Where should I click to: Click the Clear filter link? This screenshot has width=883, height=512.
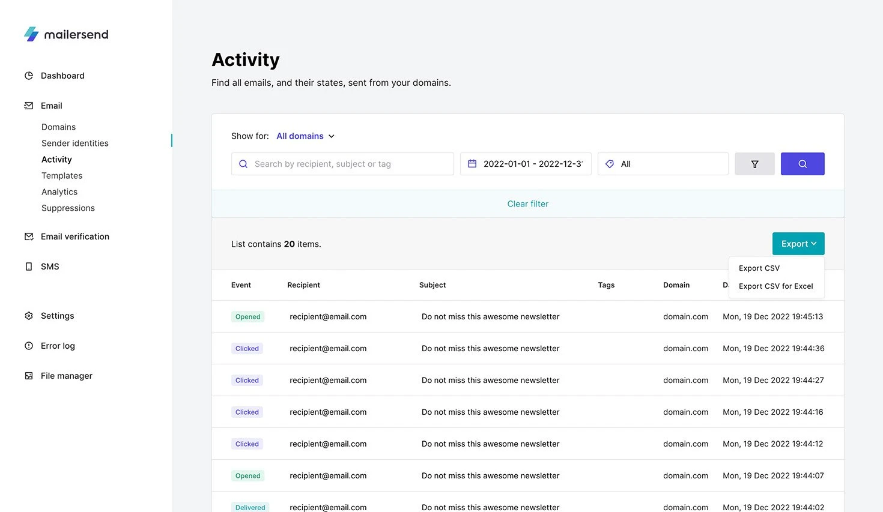pyautogui.click(x=527, y=204)
